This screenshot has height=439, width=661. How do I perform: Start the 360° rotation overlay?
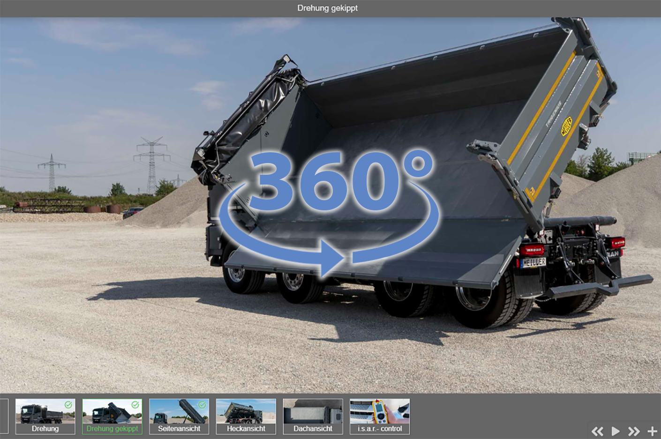[x=328, y=213]
